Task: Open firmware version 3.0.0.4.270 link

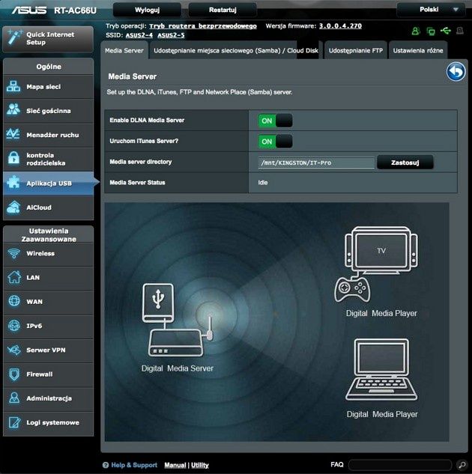Action: tap(340, 26)
